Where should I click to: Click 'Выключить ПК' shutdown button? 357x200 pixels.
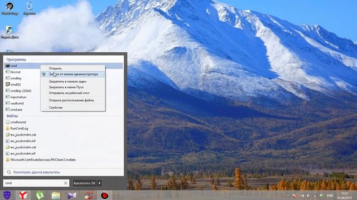pyautogui.click(x=84, y=183)
